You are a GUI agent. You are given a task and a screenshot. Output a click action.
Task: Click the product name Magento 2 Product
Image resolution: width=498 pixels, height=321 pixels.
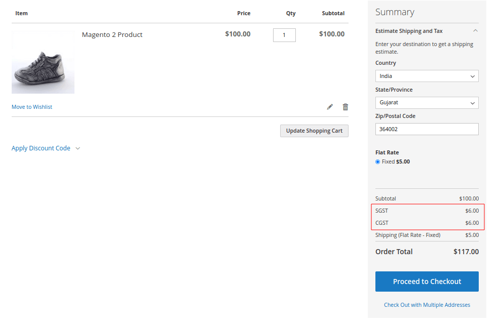pyautogui.click(x=112, y=34)
